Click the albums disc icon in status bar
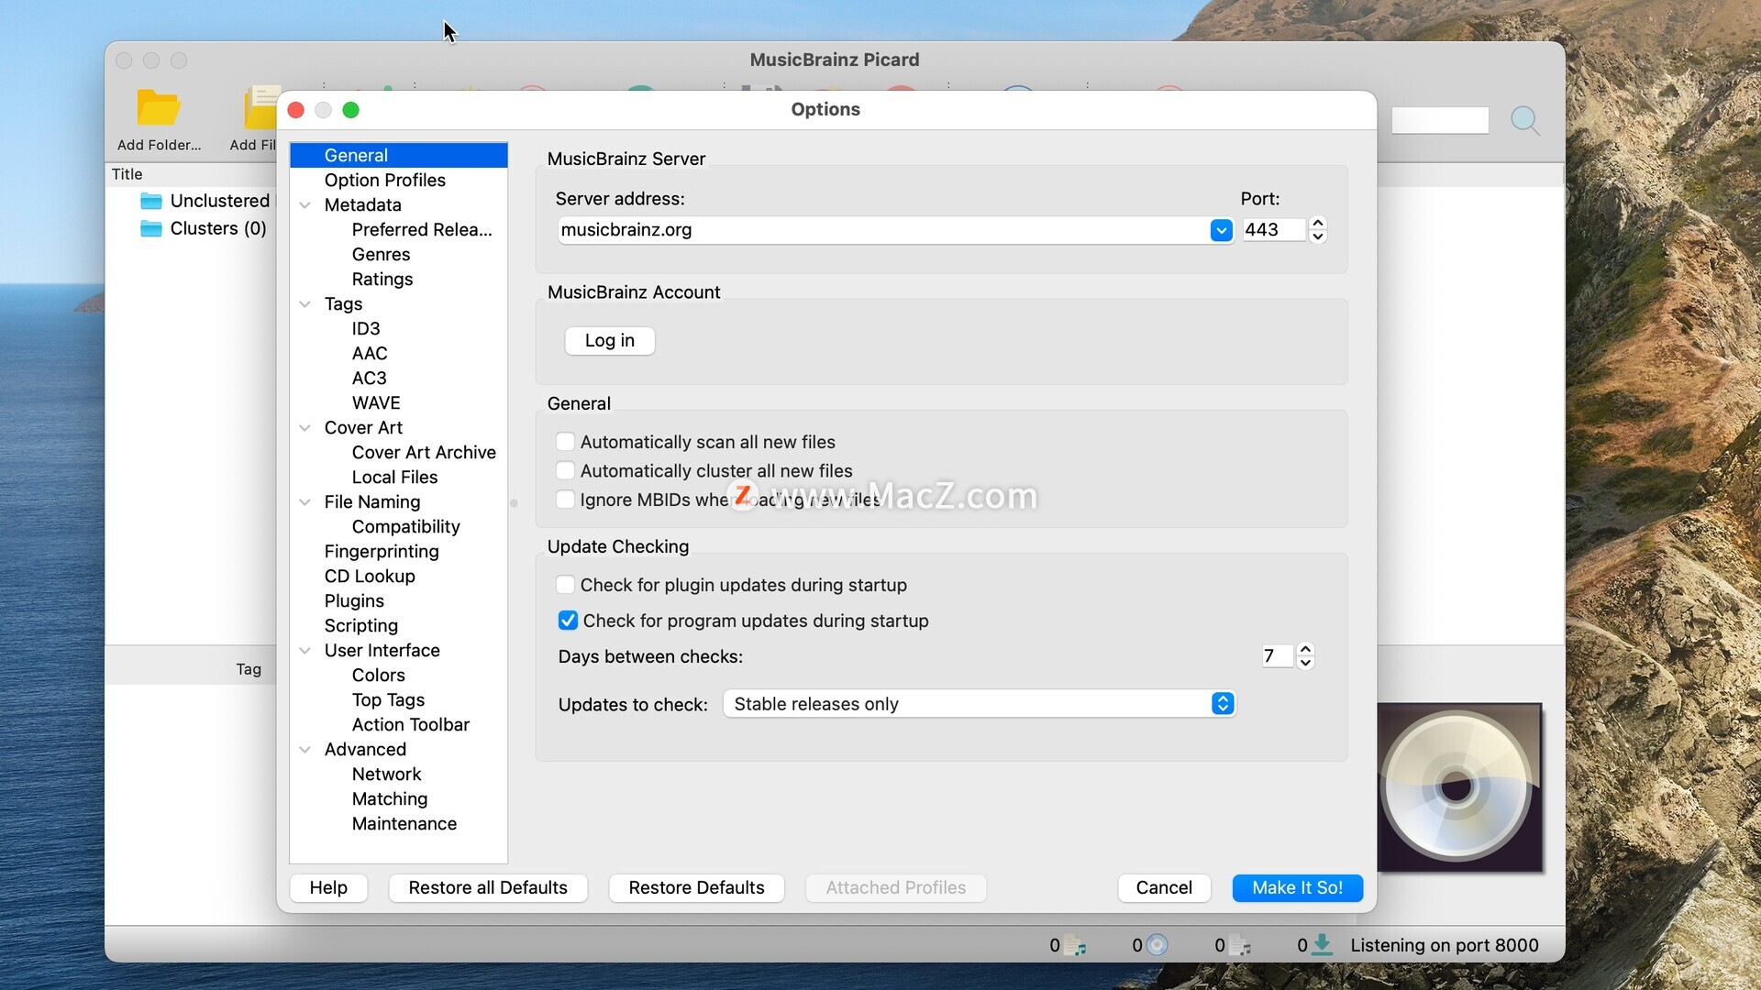This screenshot has height=990, width=1761. pos(1157,945)
